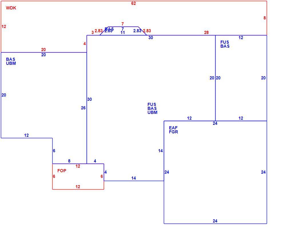Screen dimensions: 283x241
Task: Select the red 8 dimension on right edge
Action: (x=265, y=18)
